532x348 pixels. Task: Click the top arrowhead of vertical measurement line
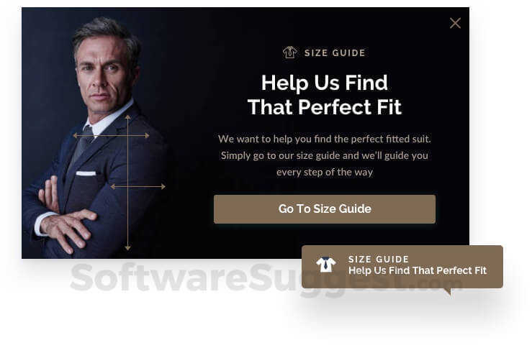coord(127,117)
